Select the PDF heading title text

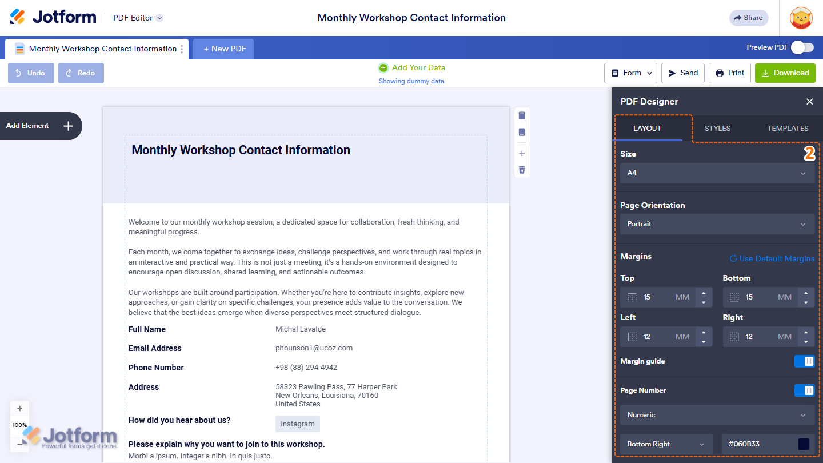(241, 150)
